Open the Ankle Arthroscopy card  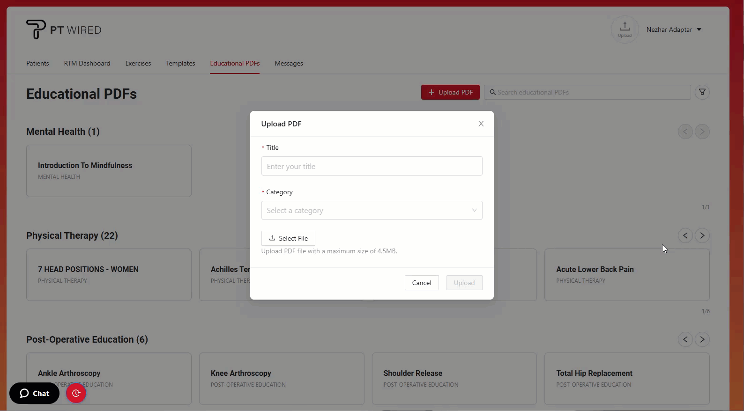pos(109,379)
